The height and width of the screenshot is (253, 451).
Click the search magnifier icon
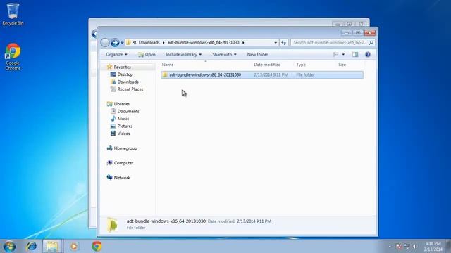point(371,42)
